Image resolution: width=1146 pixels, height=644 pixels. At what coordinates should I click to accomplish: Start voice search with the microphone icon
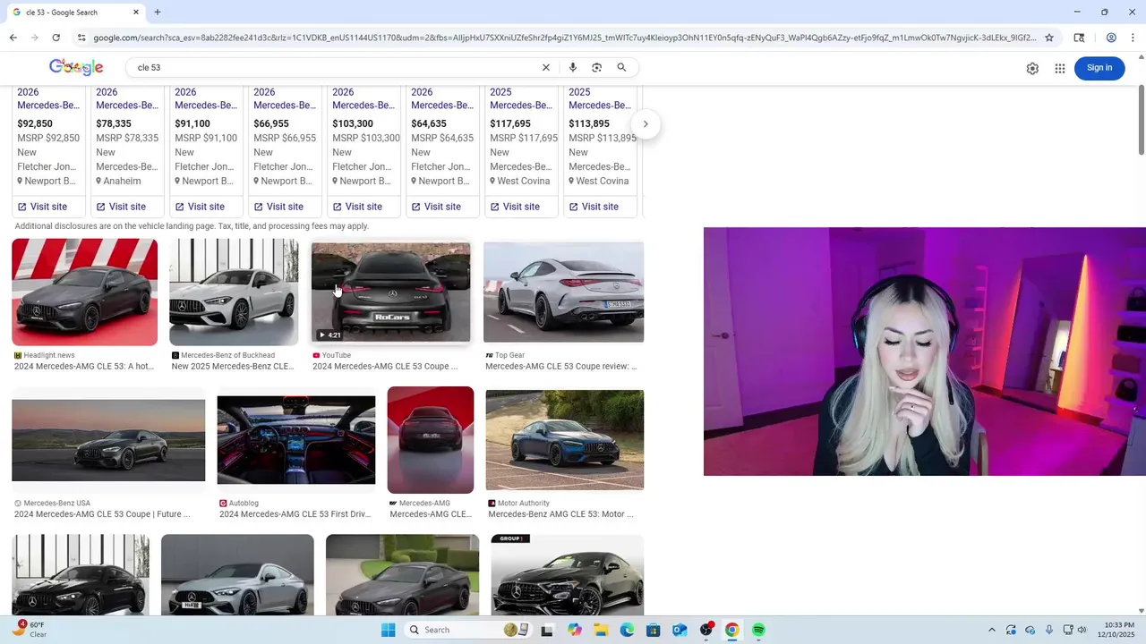click(573, 68)
